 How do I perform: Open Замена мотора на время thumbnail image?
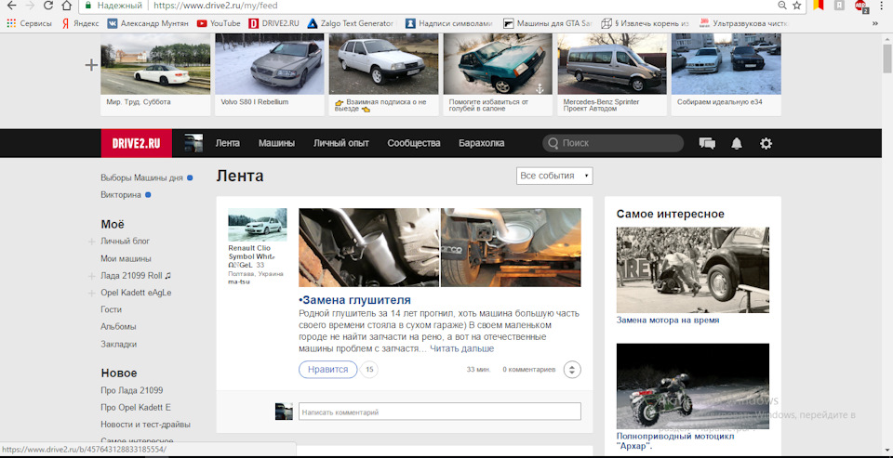pos(692,269)
